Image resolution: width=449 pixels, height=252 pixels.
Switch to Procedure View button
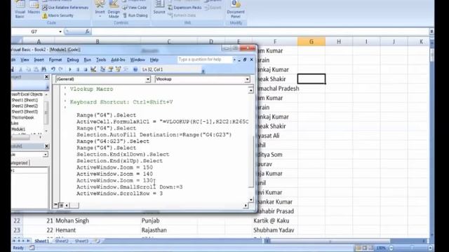pos(56,205)
